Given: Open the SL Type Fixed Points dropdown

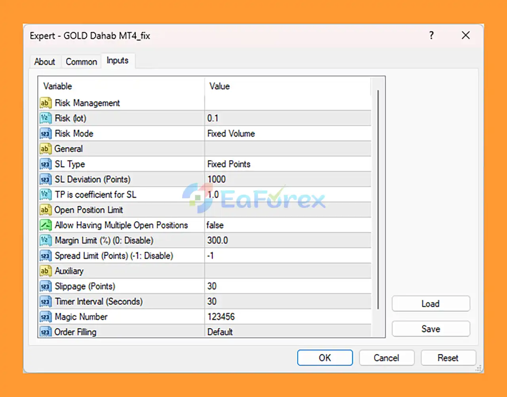Looking at the screenshot, I should tap(287, 164).
